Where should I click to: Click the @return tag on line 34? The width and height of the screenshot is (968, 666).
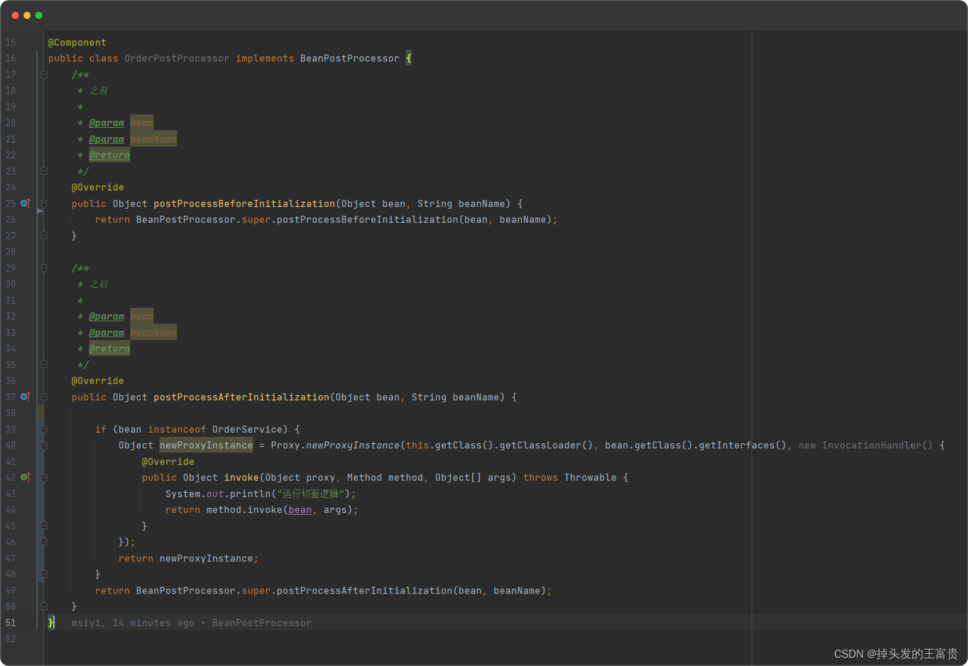[x=110, y=348]
